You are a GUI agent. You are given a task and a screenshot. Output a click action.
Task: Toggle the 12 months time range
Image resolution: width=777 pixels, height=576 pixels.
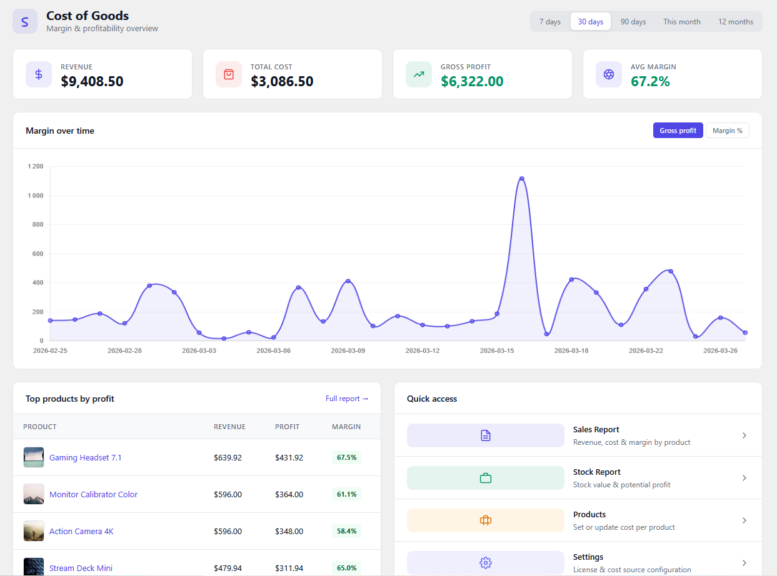tap(735, 21)
